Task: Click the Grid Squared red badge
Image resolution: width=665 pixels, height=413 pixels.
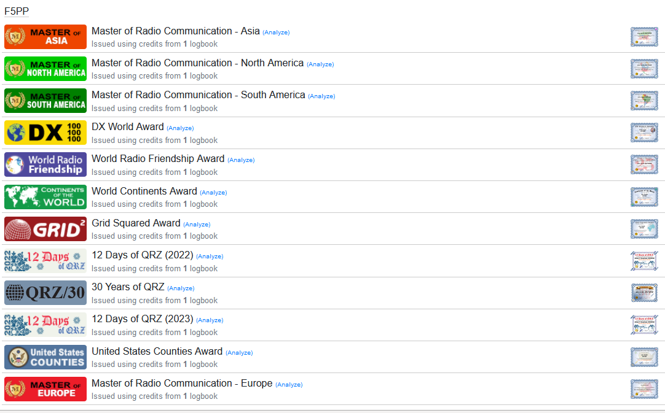Action: point(45,229)
